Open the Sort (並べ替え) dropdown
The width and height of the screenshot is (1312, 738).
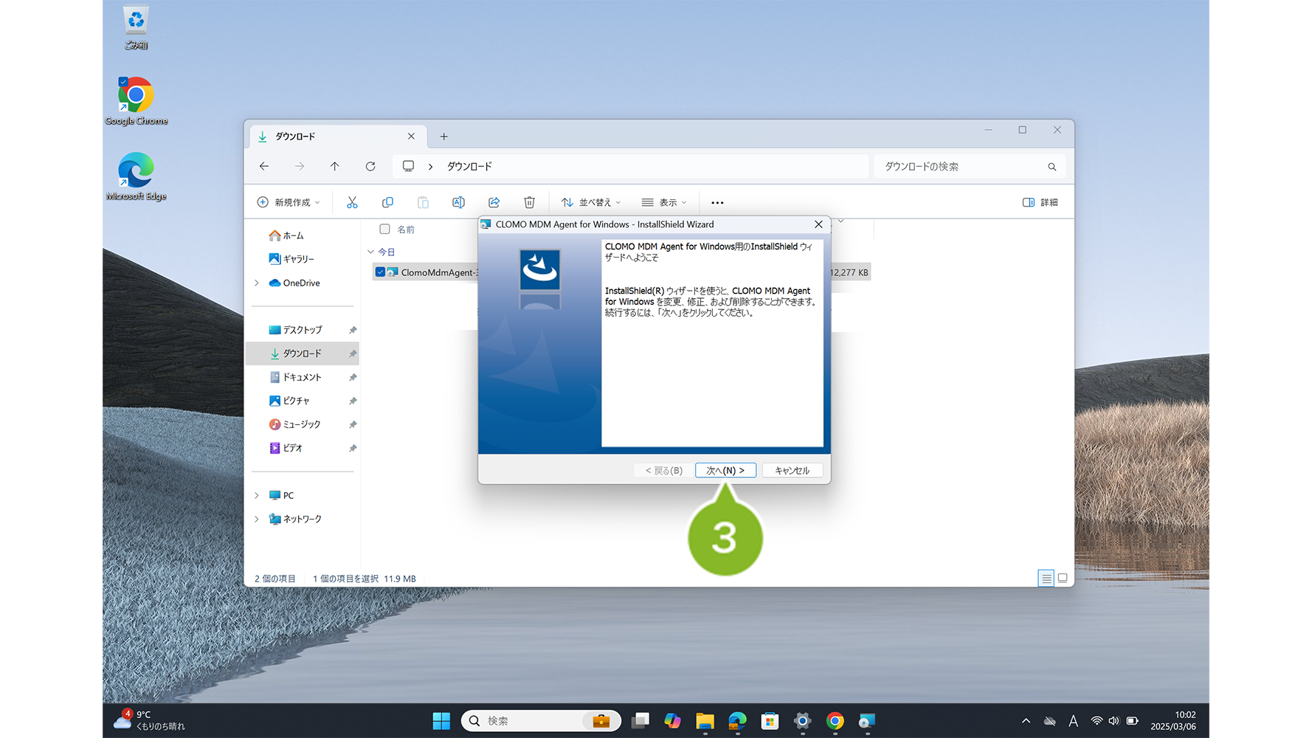[591, 202]
